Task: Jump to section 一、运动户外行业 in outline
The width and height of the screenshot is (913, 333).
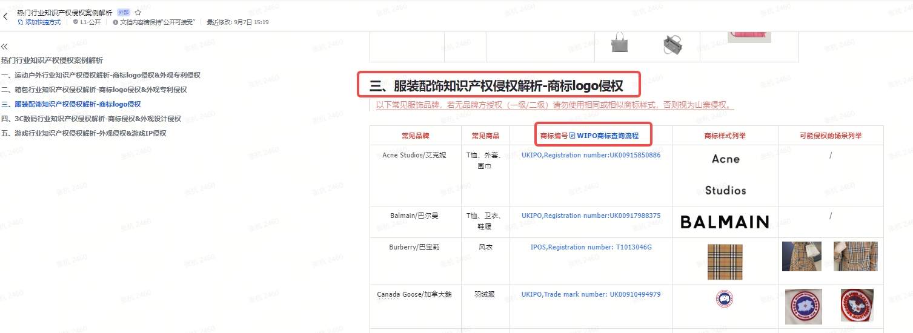Action: point(101,75)
